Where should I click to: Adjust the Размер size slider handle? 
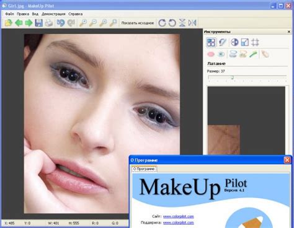[232, 77]
